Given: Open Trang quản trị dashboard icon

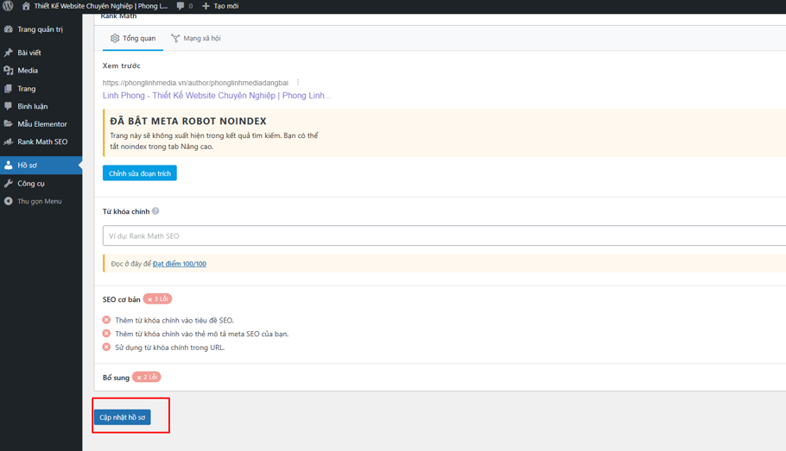Looking at the screenshot, I should 9,29.
